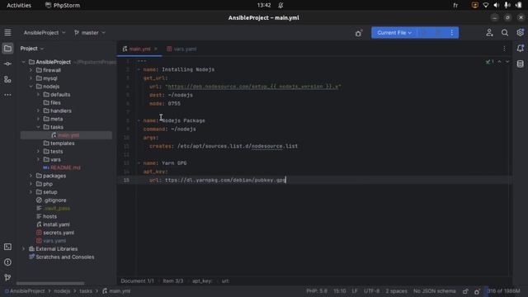Open the master branch dropdown
Viewport: 528px width, 297px height.
pos(90,33)
